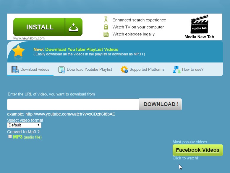
Task: Click the www.newtab-tv.com text
Action: [x=29, y=38]
